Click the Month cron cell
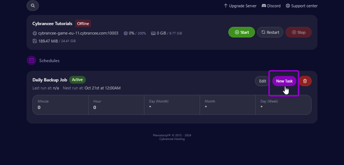Image resolution: width=344 pixels, height=165 pixels. [x=228, y=105]
